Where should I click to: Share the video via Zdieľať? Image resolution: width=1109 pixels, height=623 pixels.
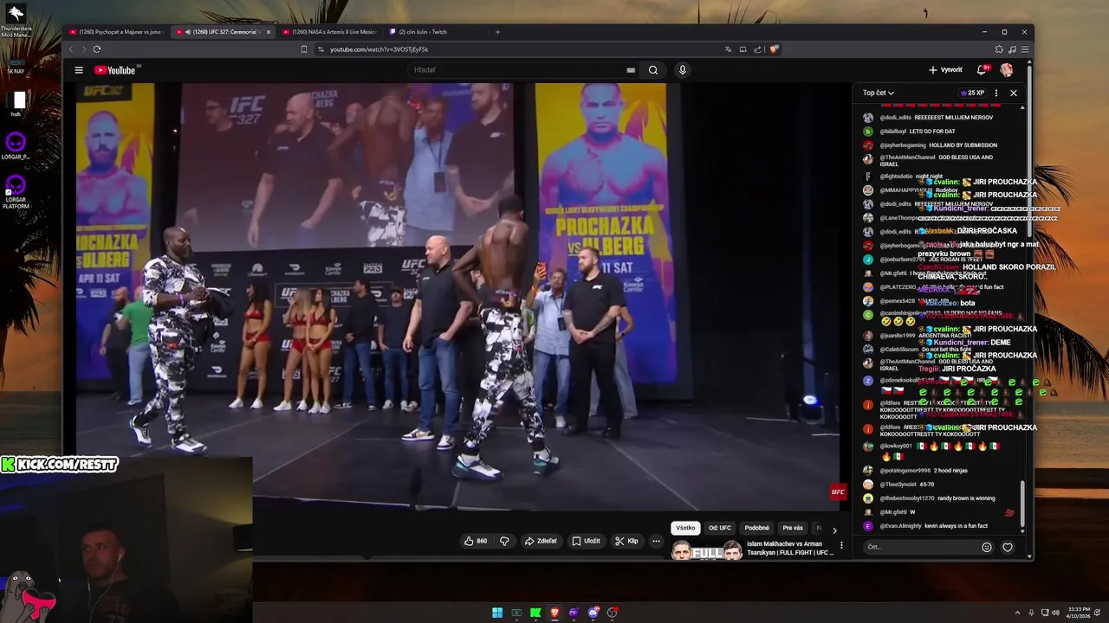[541, 541]
